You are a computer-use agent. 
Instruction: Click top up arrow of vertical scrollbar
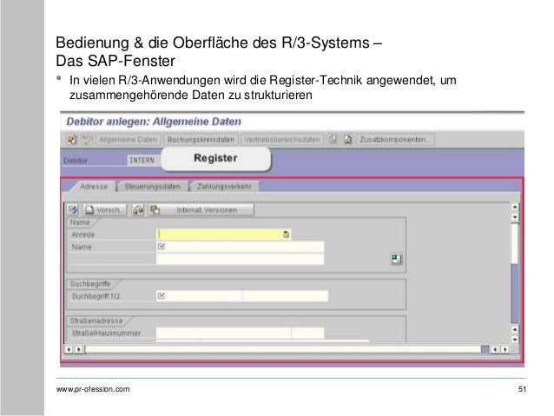click(515, 207)
